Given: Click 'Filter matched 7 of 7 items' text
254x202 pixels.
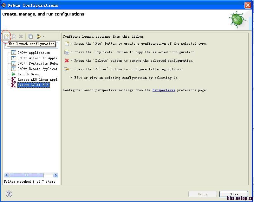Looking at the screenshot, I should click(x=29, y=181).
